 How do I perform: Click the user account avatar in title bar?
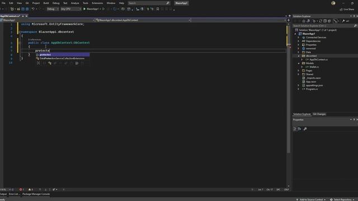(x=333, y=3)
